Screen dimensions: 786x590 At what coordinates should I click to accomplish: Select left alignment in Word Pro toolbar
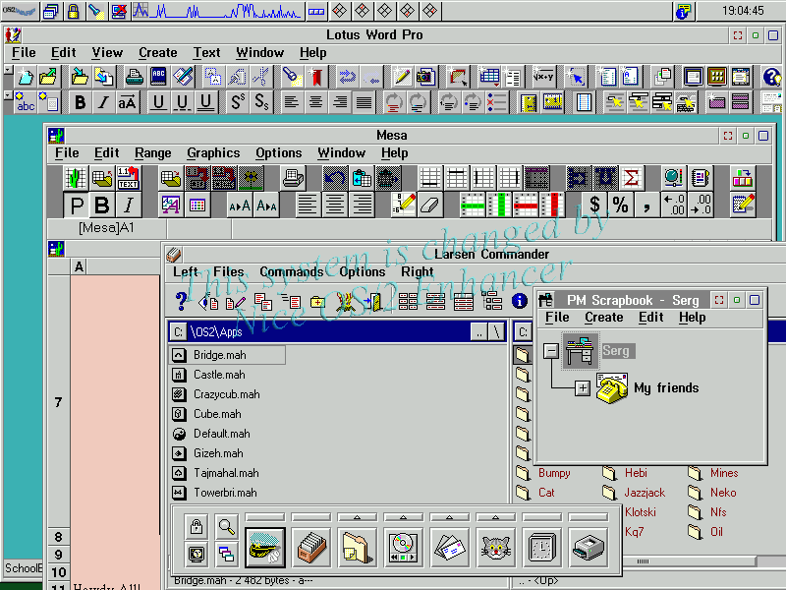pyautogui.click(x=291, y=102)
